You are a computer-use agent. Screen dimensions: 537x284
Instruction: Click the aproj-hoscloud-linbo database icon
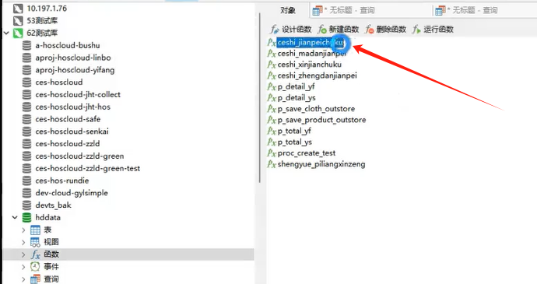[26, 58]
